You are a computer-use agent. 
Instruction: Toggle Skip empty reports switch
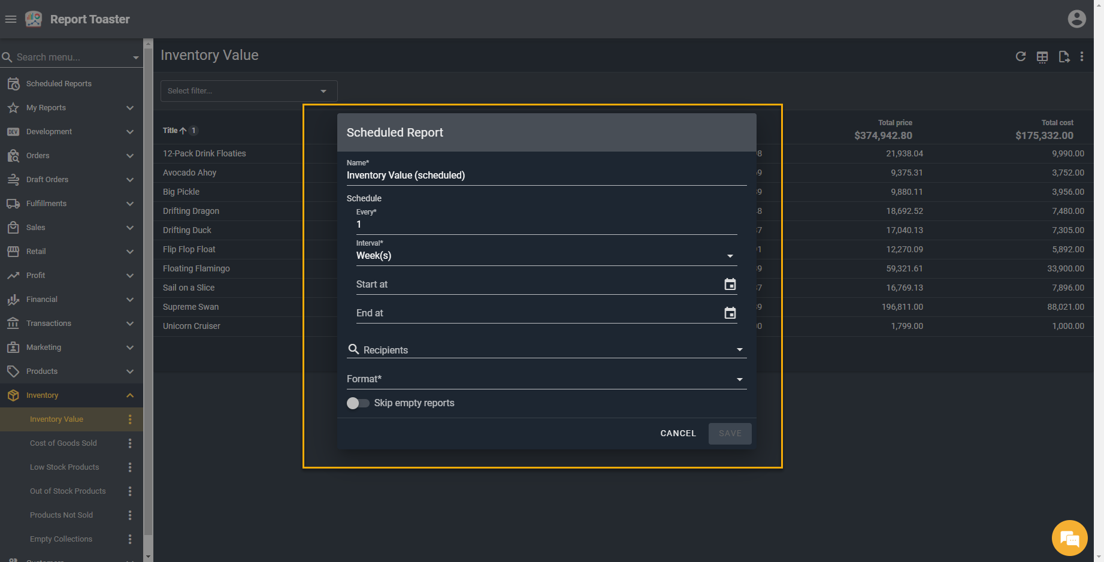pos(358,403)
